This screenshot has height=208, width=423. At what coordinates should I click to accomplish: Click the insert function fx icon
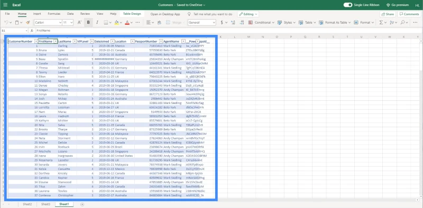[32, 31]
